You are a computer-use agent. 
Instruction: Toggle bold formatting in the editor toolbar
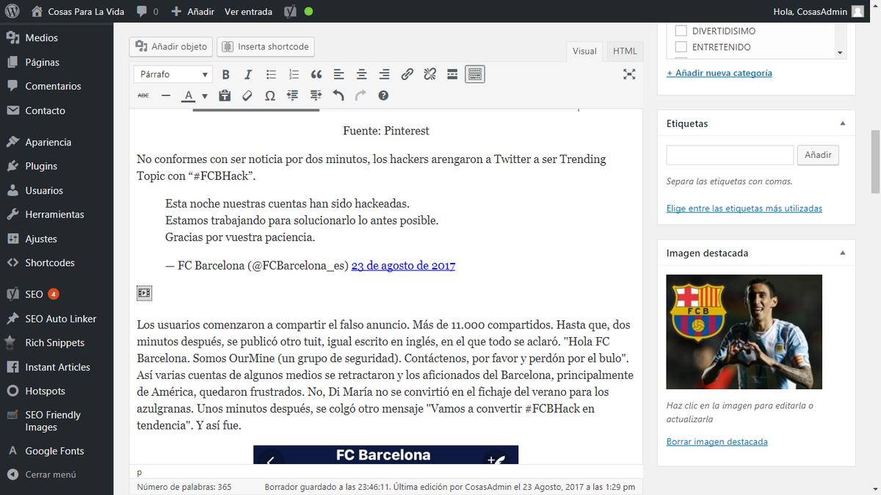click(226, 74)
